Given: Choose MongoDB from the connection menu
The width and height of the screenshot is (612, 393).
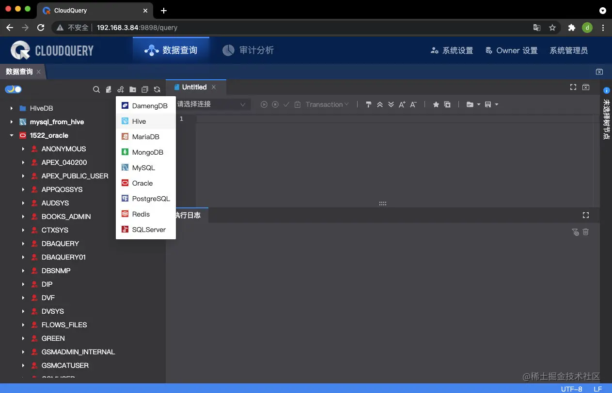Looking at the screenshot, I should [x=146, y=152].
